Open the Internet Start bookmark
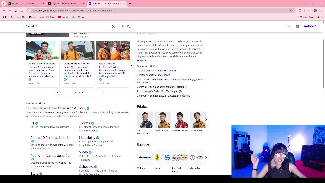This screenshot has height=183, width=325. click(19, 17)
